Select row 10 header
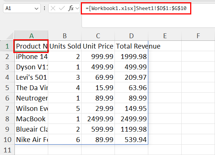This screenshot has width=215, height=155. [7, 139]
